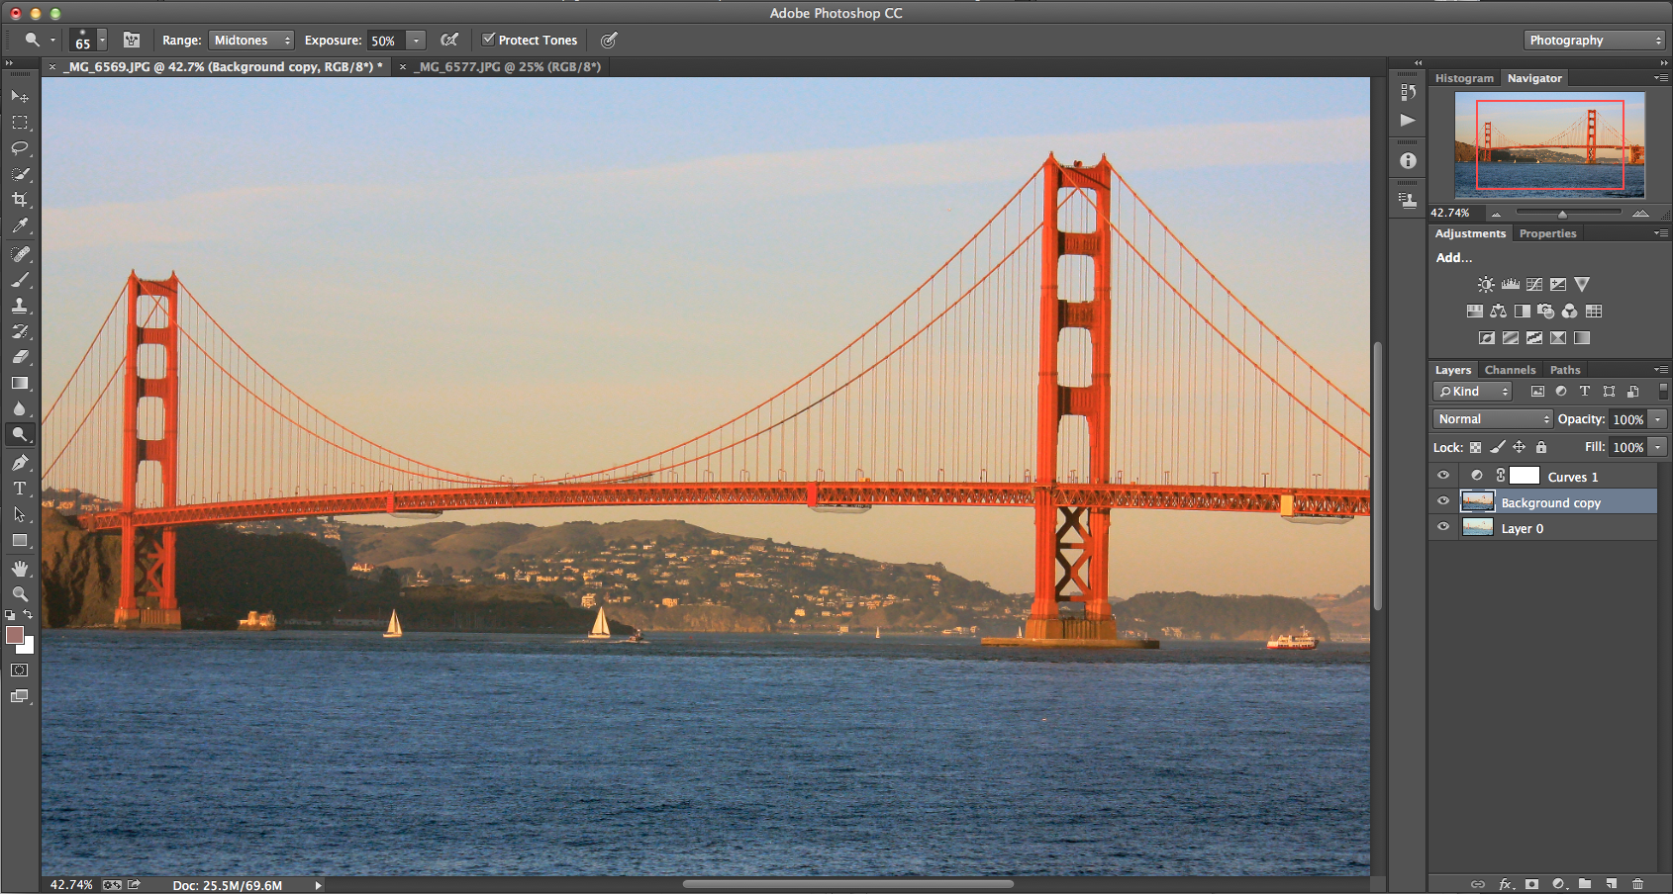1673x894 pixels.
Task: Open the Exposure value dropdown arrow
Action: [x=417, y=41]
